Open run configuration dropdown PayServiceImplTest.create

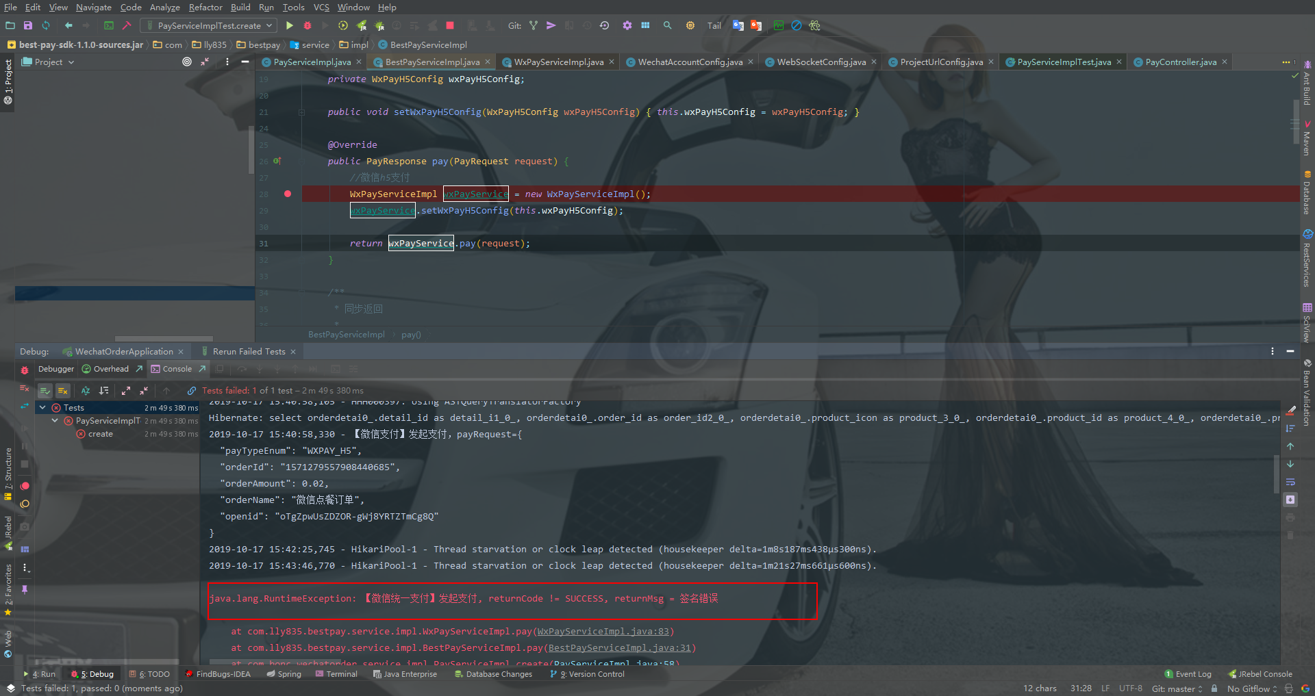point(210,25)
